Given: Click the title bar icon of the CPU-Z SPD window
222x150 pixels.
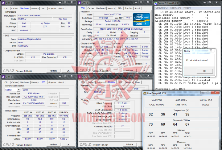Looking at the screenshot, I should [3, 77].
